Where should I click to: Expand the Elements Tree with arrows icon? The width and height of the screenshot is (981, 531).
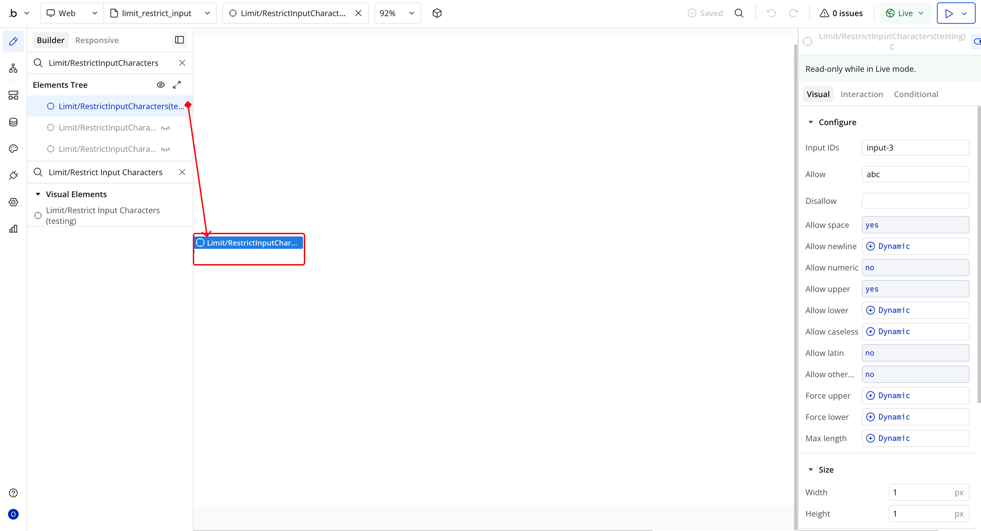coord(177,85)
